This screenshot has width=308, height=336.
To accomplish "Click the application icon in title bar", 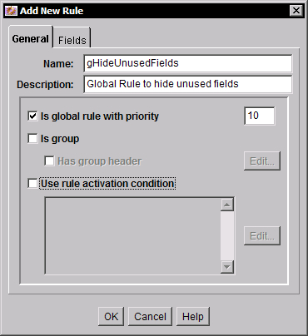I will click(11, 11).
